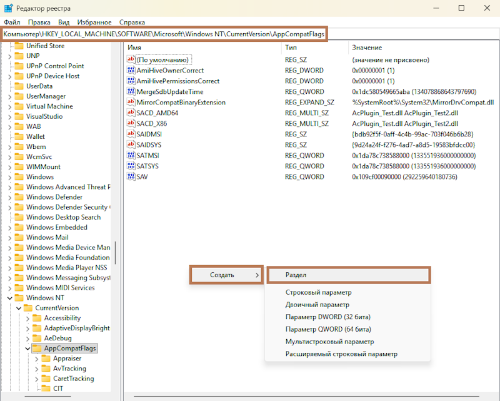The width and height of the screenshot is (500, 401).
Task: Click the Registry Editor app icon in title bar
Action: 8,8
